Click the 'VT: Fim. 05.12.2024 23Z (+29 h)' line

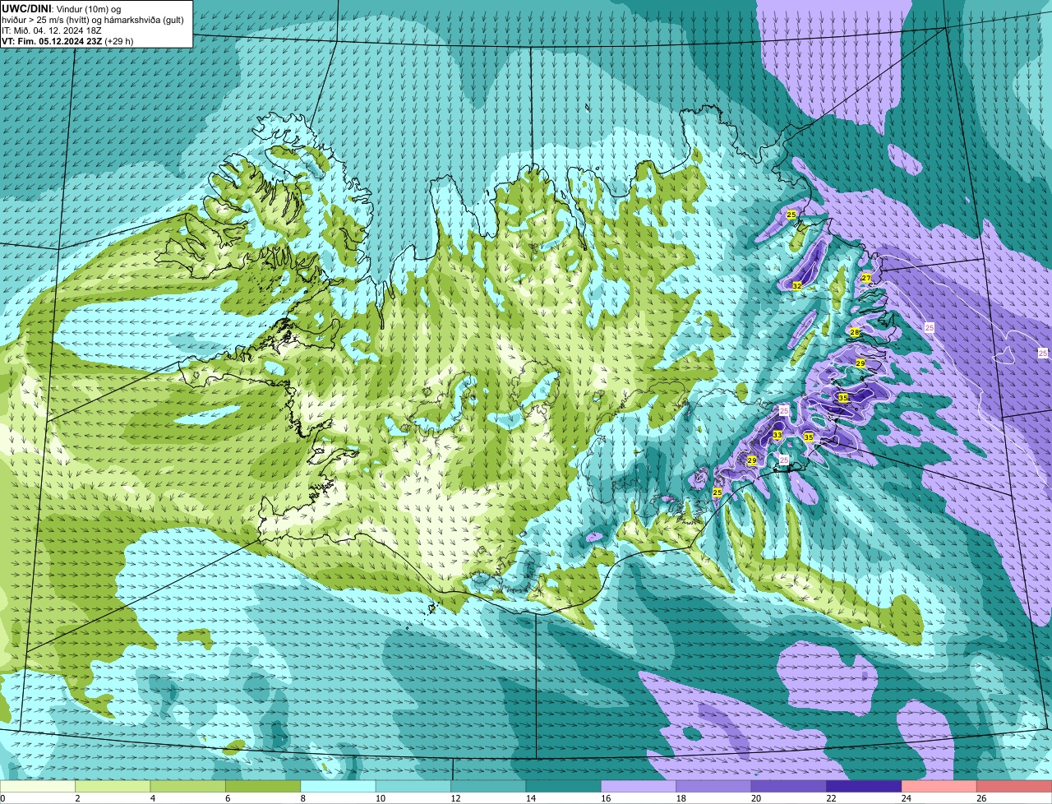(67, 40)
